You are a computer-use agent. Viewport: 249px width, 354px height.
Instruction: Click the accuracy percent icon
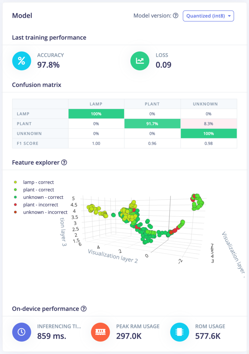(x=22, y=61)
